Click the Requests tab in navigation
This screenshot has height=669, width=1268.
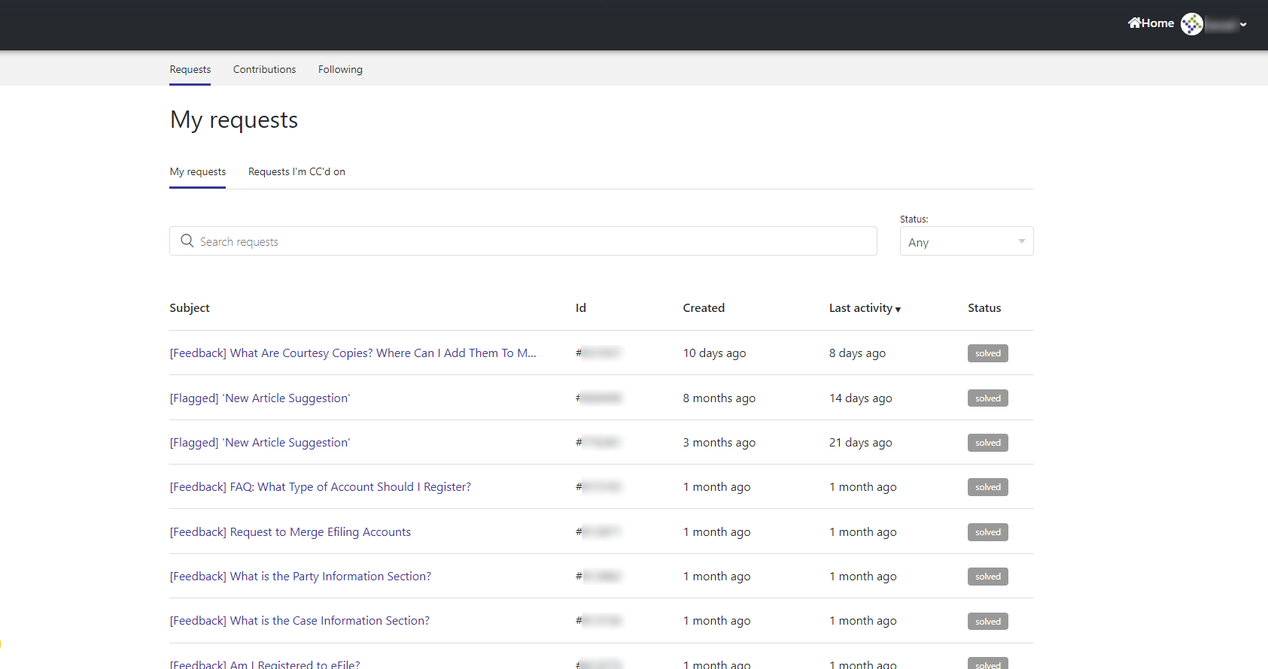(x=190, y=69)
